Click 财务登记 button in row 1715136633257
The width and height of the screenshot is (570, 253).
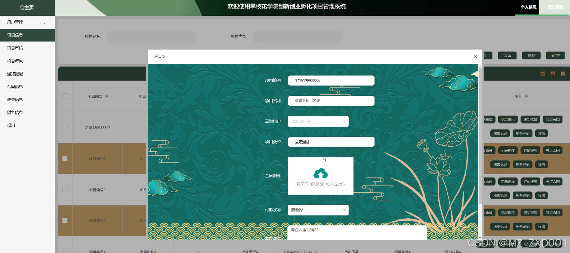tap(522, 133)
